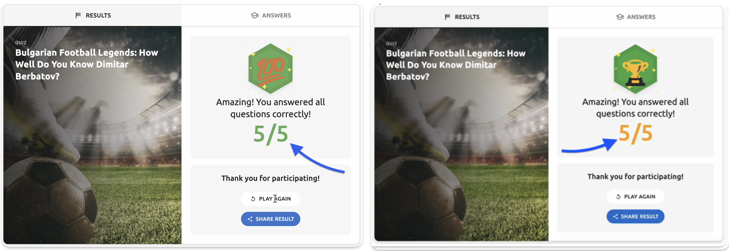Click Share Result button in the 100-badge card
The width and height of the screenshot is (729, 251).
[271, 219]
